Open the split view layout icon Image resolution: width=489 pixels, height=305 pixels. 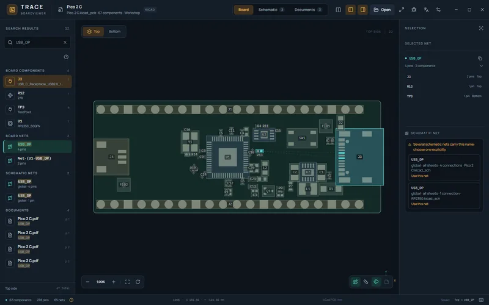[x=338, y=10]
